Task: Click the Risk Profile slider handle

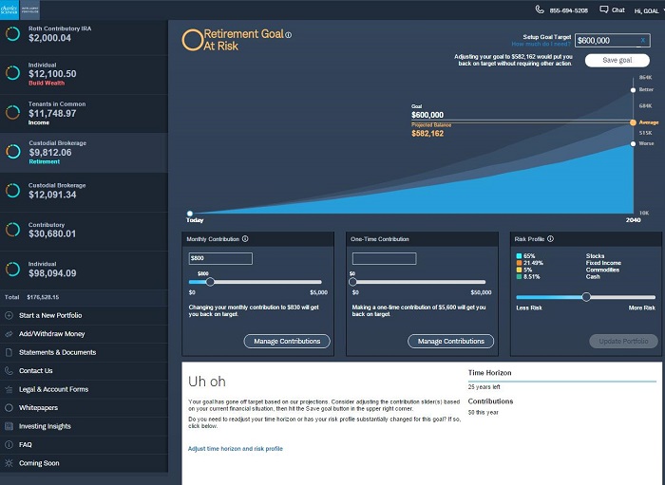Action: (x=586, y=297)
